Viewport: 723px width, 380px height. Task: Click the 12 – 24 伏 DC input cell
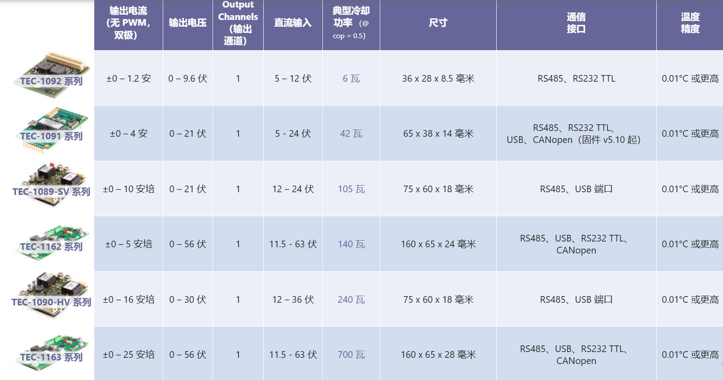293,189
